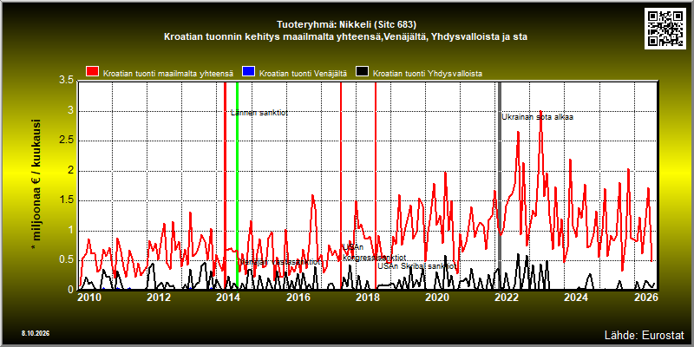Click the y-axis value 3
The image size is (694, 347).
[x=70, y=111]
